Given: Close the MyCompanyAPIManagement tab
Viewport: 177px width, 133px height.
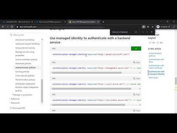Looking at the screenshot, I should 65,22.
